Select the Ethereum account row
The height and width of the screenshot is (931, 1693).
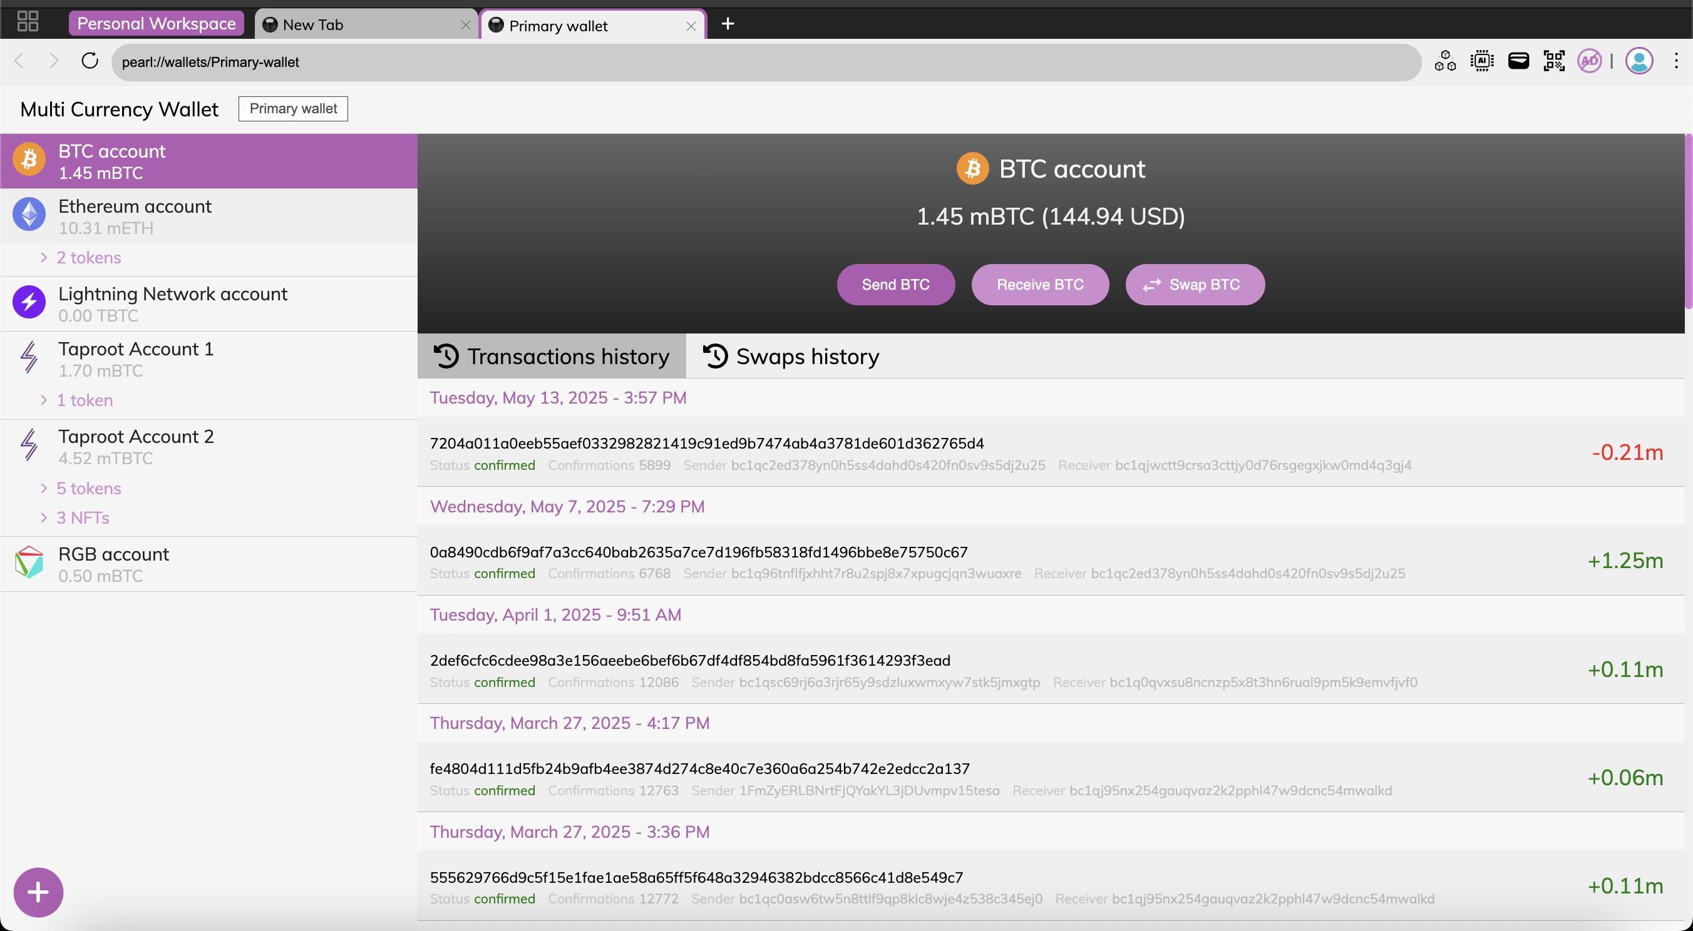[x=208, y=216]
